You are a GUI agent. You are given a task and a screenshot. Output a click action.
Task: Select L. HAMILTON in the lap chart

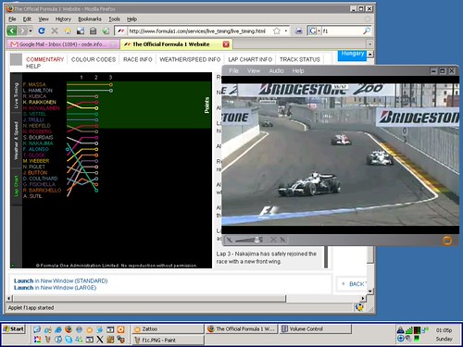pos(38,91)
